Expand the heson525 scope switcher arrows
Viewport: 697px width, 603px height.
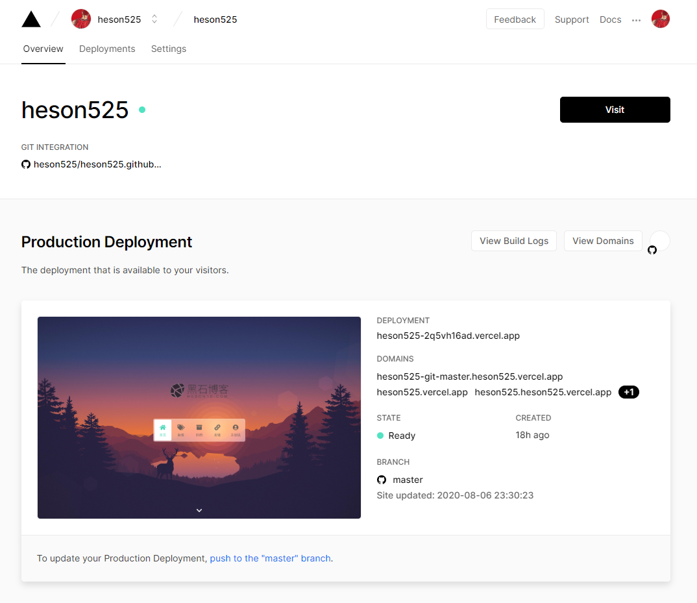click(x=154, y=19)
